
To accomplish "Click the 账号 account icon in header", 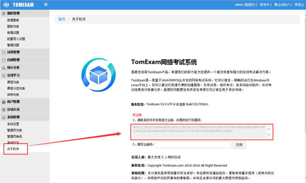I will coord(261,5).
